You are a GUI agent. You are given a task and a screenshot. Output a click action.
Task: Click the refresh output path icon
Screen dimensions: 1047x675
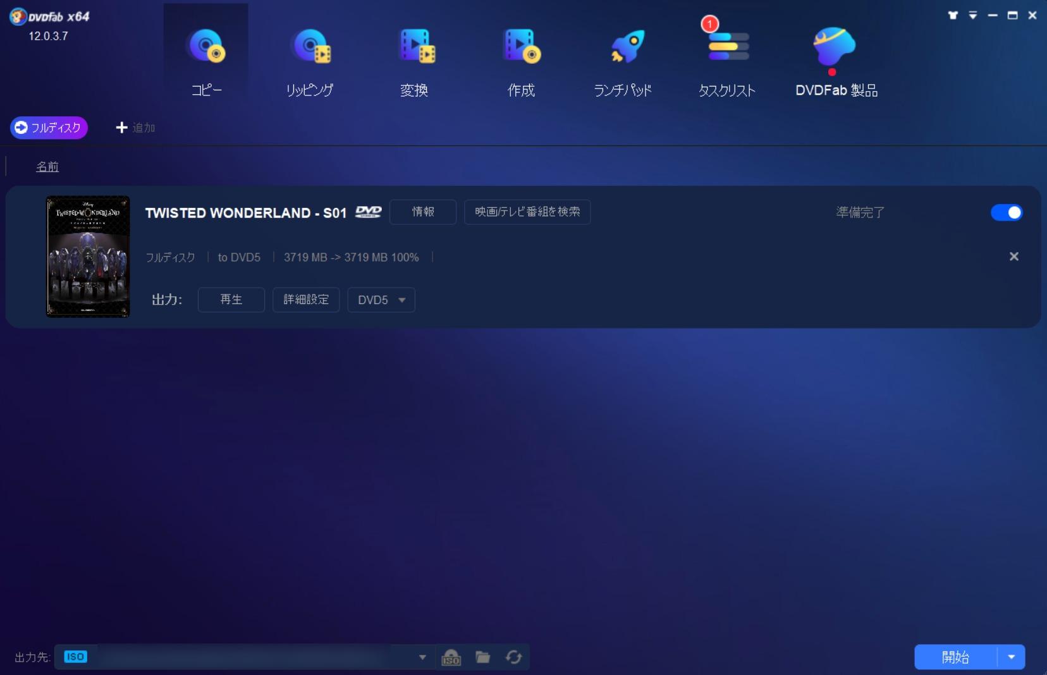pyautogui.click(x=513, y=657)
